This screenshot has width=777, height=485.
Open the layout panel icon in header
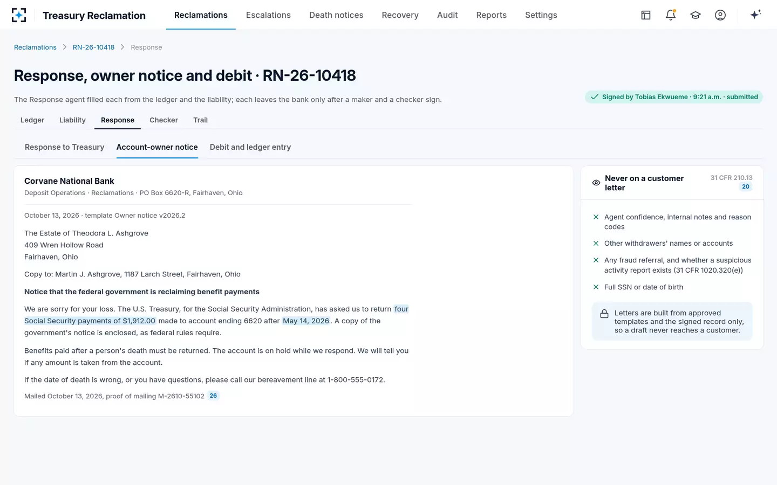(646, 15)
